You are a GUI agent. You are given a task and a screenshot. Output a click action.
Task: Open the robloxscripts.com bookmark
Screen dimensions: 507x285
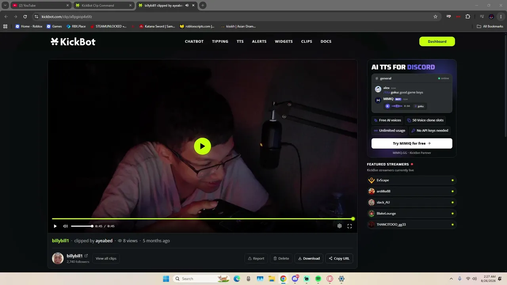point(197,27)
